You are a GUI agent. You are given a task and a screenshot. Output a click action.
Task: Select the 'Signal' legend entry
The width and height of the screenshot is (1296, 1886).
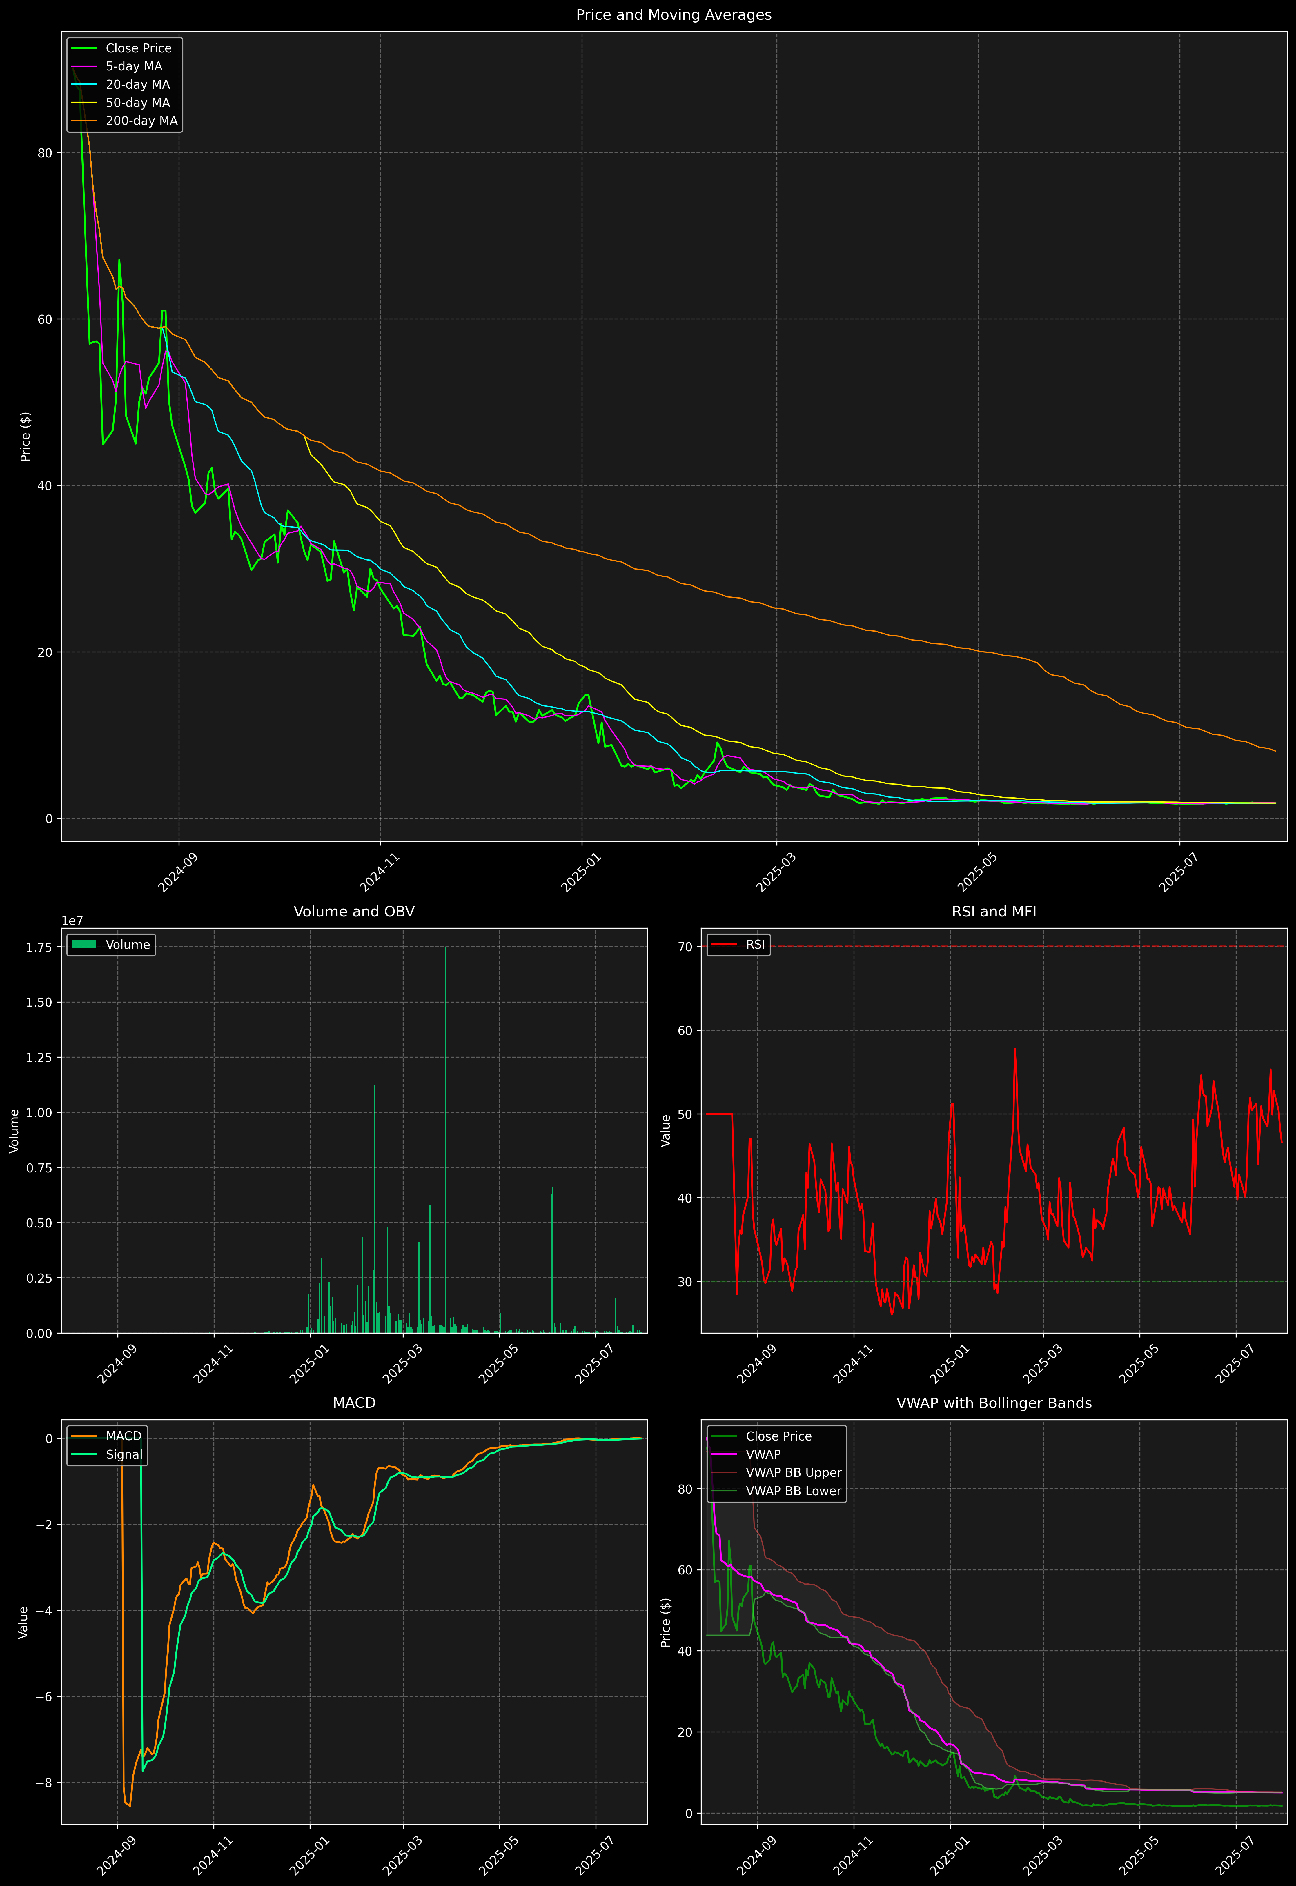point(107,1454)
